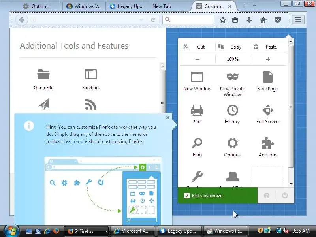Click the paper plane icon below Open File
Image resolution: width=316 pixels, height=237 pixels.
pyautogui.click(x=43, y=104)
